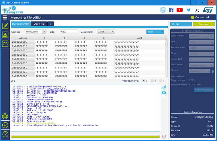Open the ST Facebook page

(171, 10)
